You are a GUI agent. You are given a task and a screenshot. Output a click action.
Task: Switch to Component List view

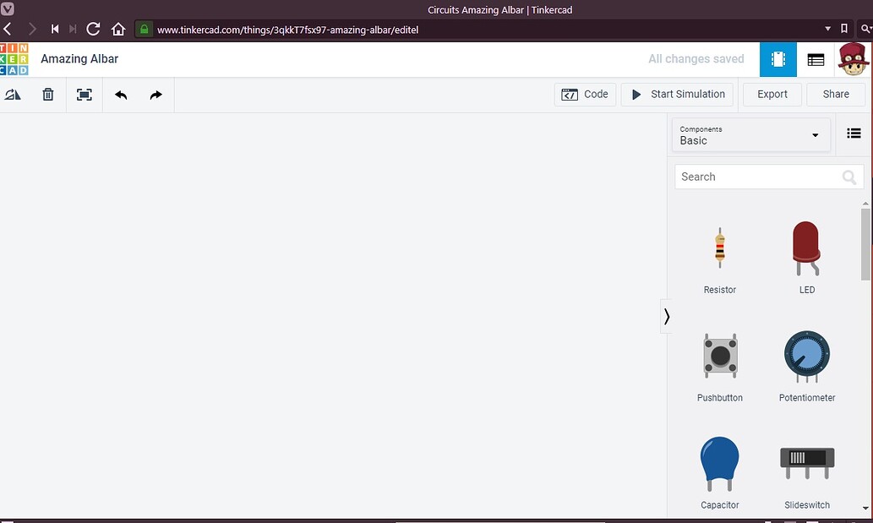pos(815,59)
